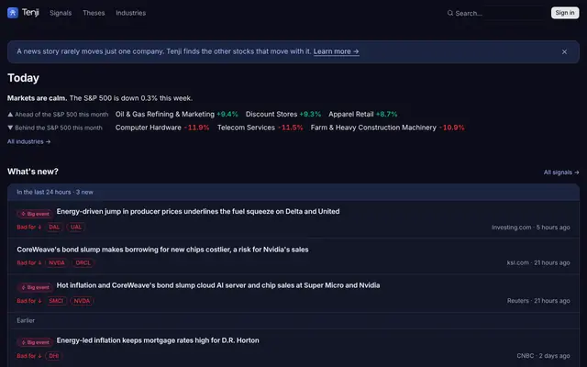Click the Sign in button
587x367 pixels.
[x=565, y=13]
